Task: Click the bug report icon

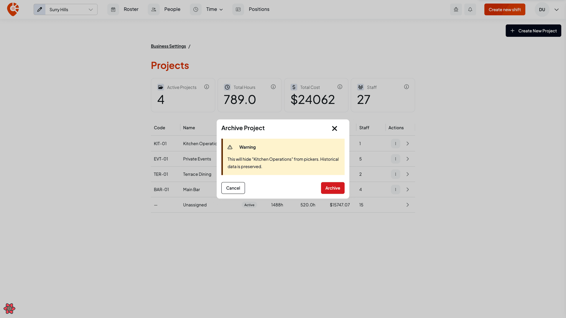Action: click(456, 9)
